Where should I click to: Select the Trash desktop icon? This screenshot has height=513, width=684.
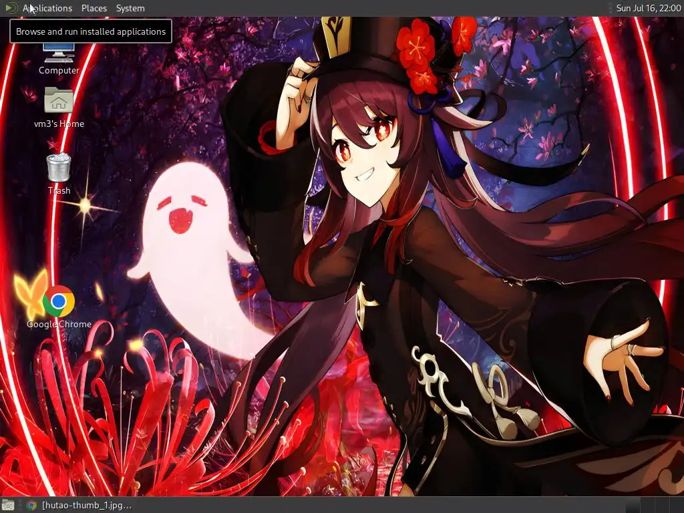coord(59,174)
